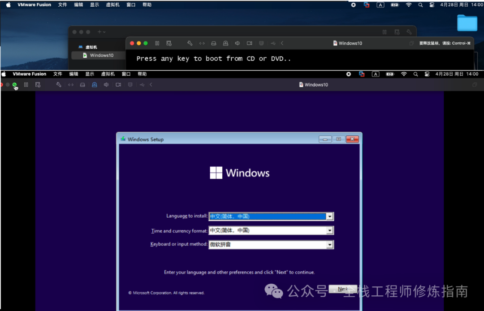The height and width of the screenshot is (311, 484).
Task: Open the Language to install dropdown
Action: tap(271, 216)
